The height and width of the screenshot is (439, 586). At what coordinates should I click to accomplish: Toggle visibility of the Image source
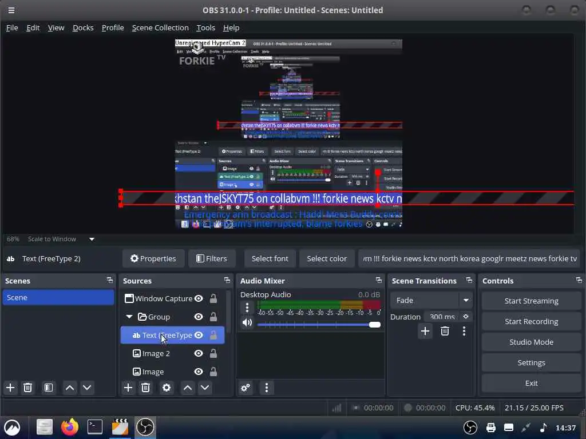click(199, 372)
